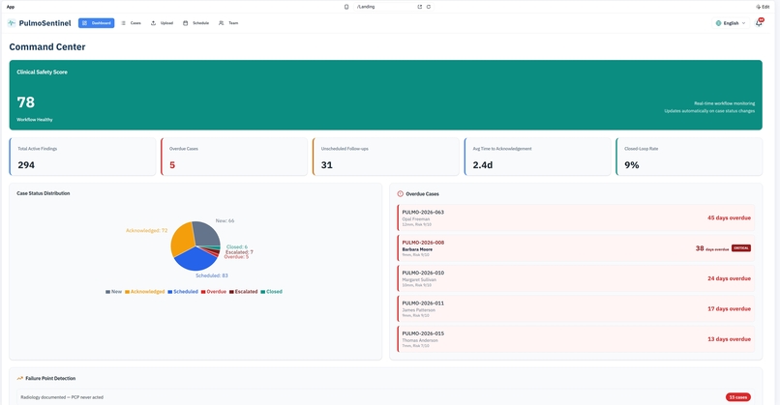Click the Failure Point Detection trend icon
Image resolution: width=780 pixels, height=405 pixels.
(x=20, y=378)
